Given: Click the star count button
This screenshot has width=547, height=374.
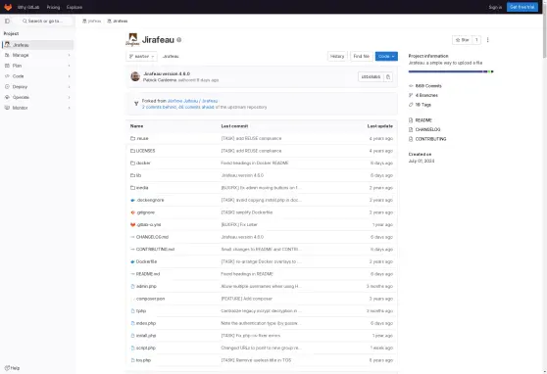Looking at the screenshot, I should [x=476, y=40].
